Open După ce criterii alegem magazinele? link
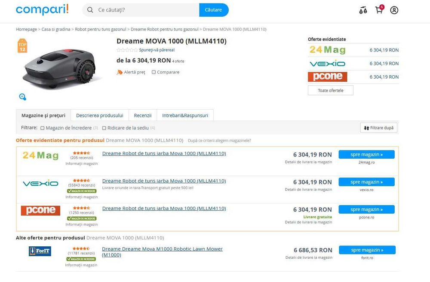The height and width of the screenshot is (282, 430). pyautogui.click(x=219, y=141)
